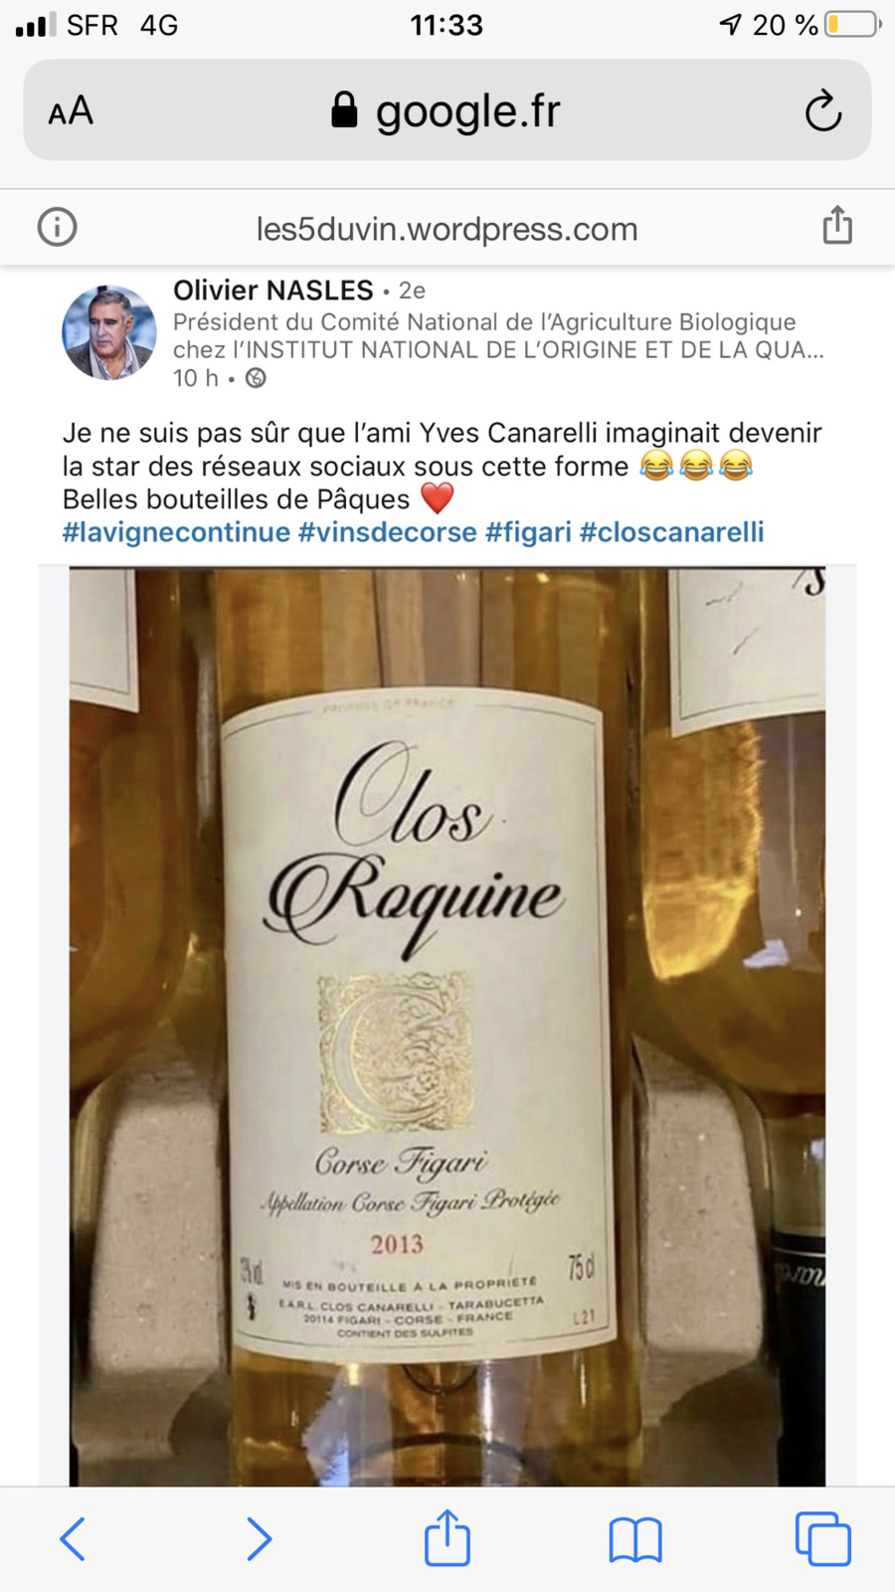Open the Safari bookmarks book icon
Screen dimensions: 895x1592
coord(635,1539)
